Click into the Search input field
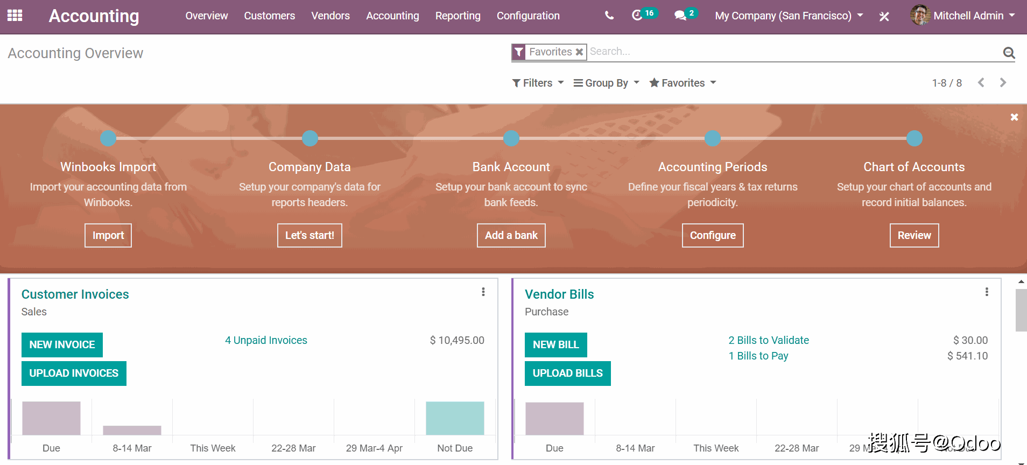The width and height of the screenshot is (1027, 465). 791,52
